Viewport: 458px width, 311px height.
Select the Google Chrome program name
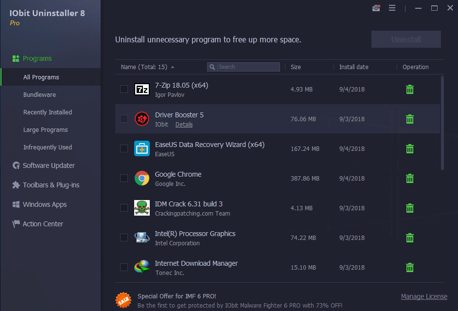coord(178,174)
